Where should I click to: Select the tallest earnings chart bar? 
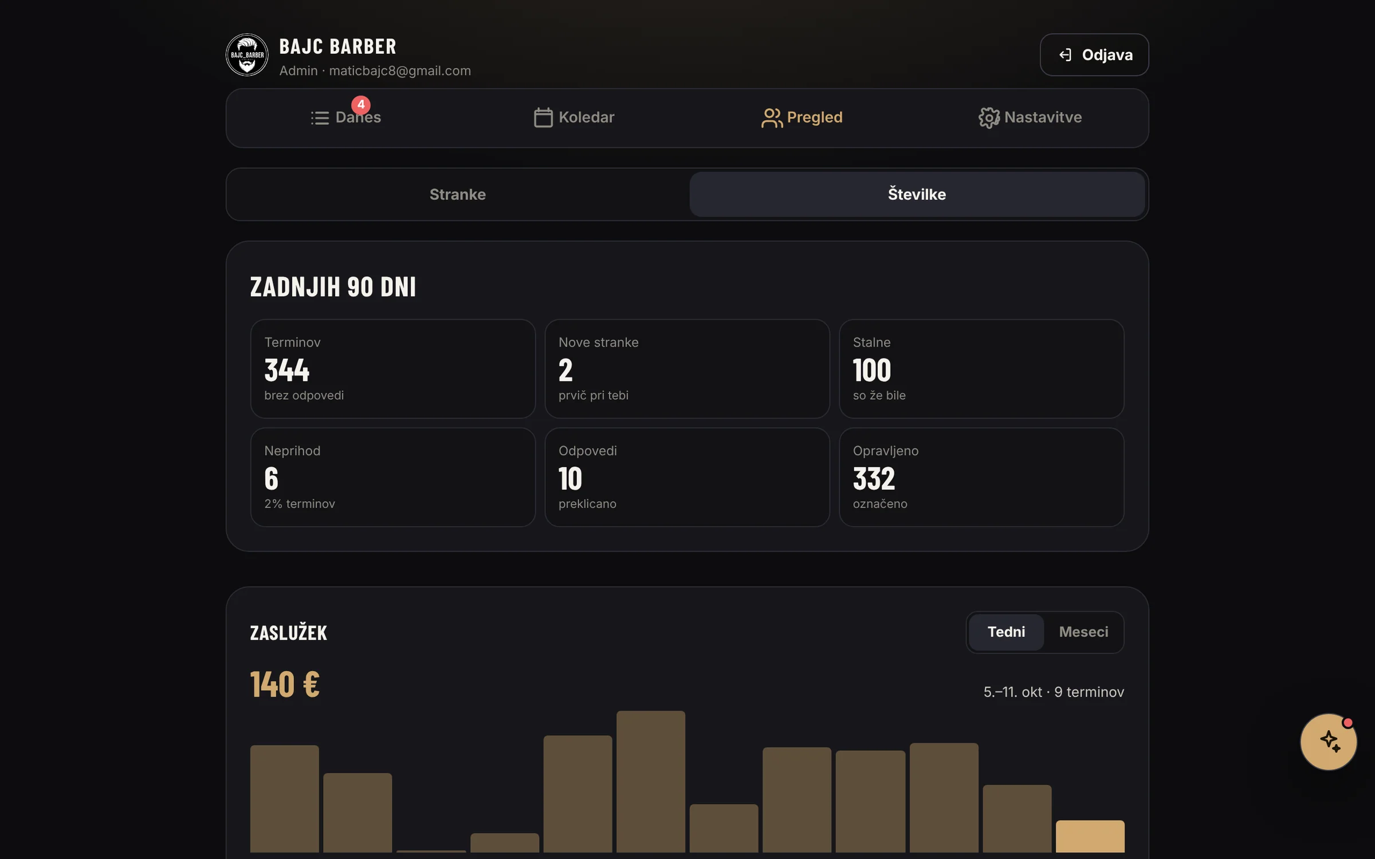point(650,782)
